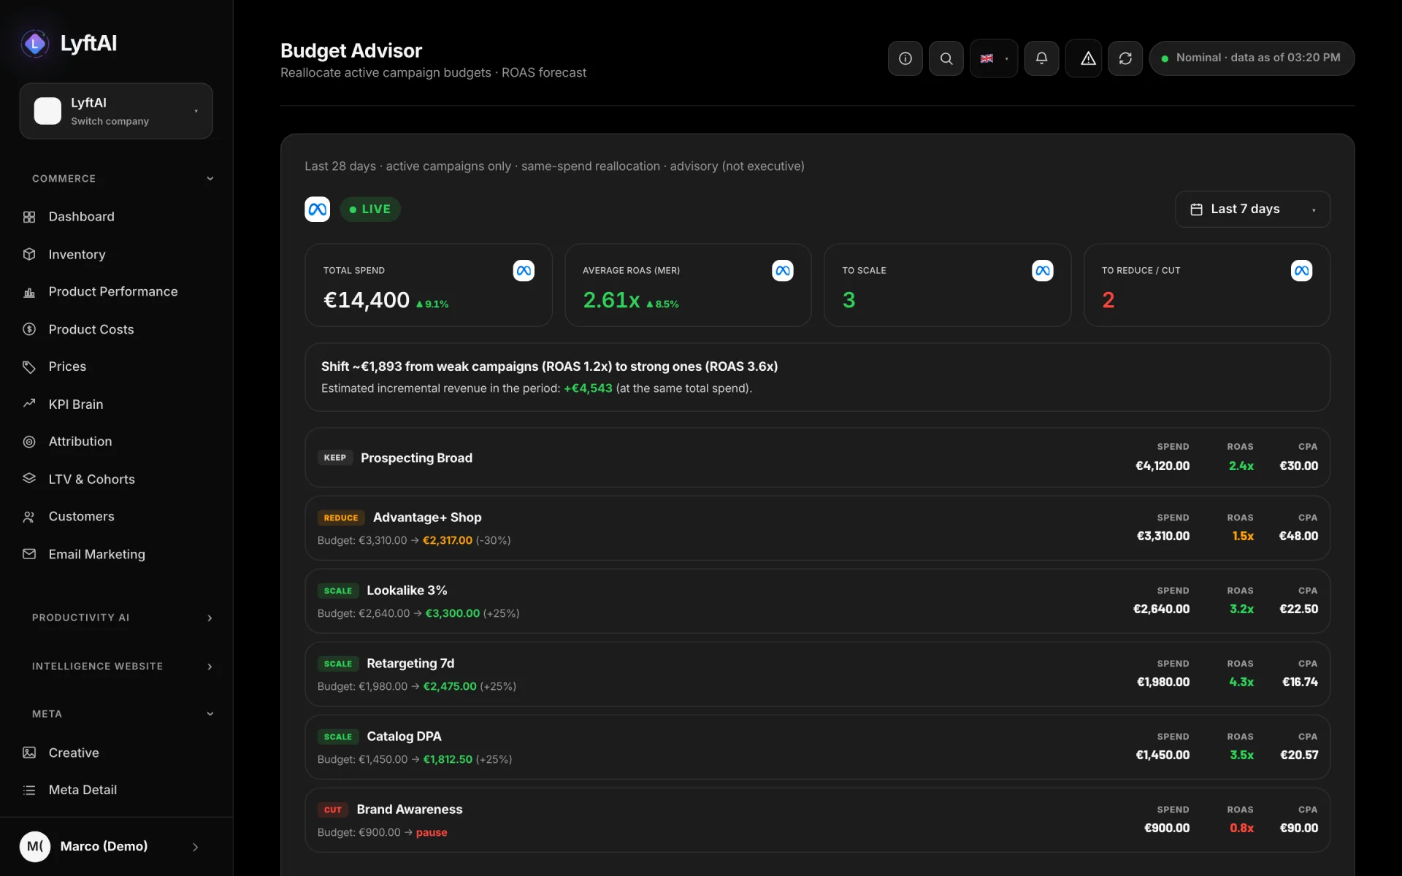Click the info icon in header

coord(905,58)
